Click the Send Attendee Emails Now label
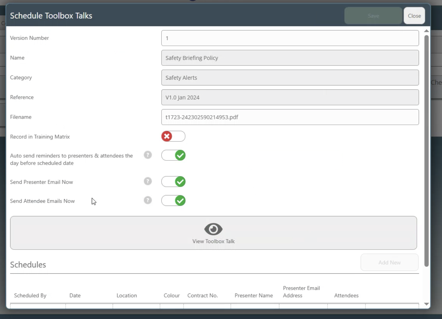Screen dimensions: 442x319 click(x=42, y=201)
